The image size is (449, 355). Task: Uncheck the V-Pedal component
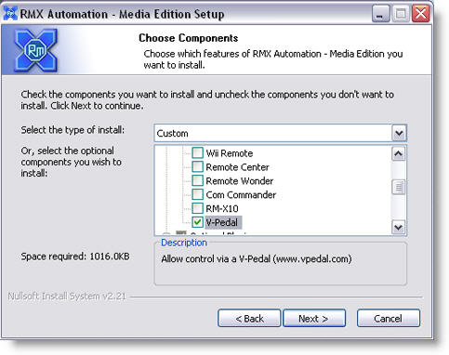point(197,222)
